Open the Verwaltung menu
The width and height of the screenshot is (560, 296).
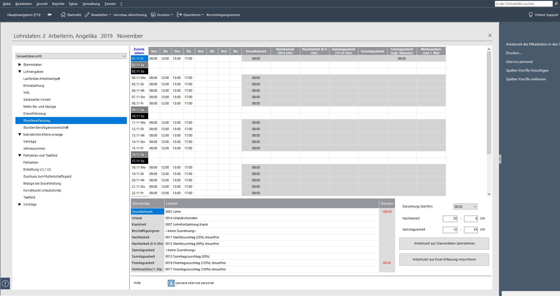pos(91,4)
